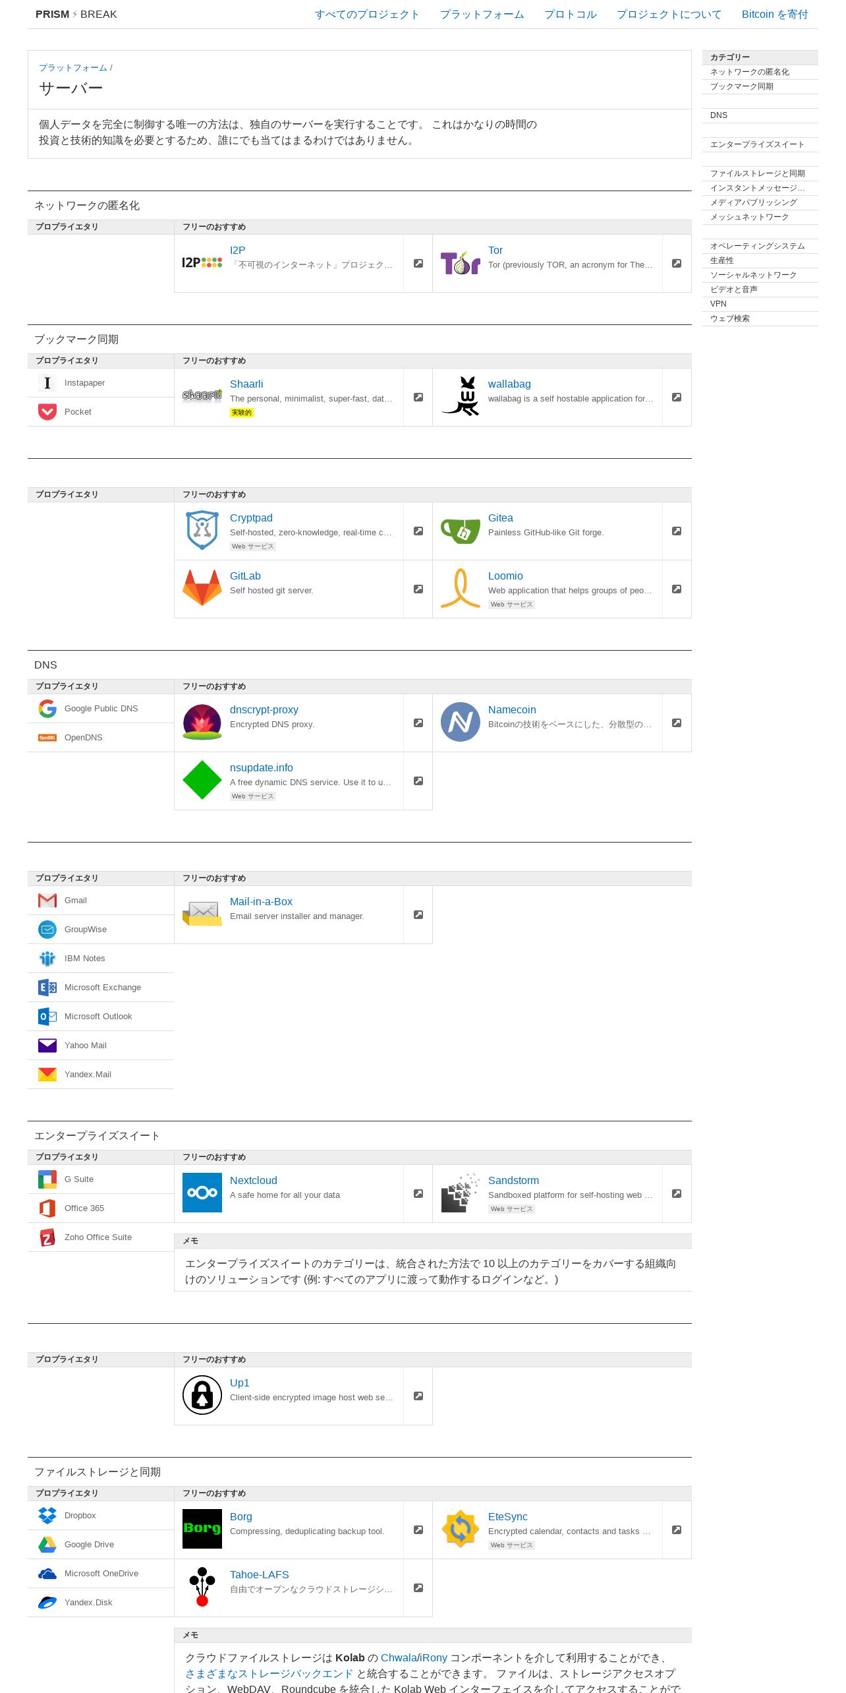Select Microsoft OneDrive entry
The image size is (846, 1693).
coord(101,1574)
